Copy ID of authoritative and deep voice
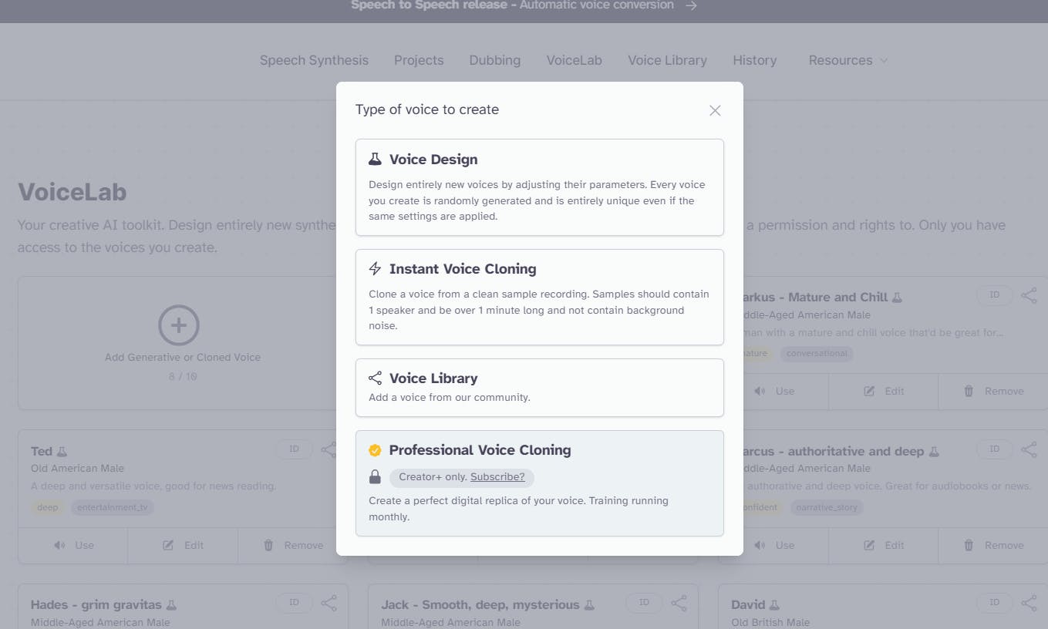 pos(995,449)
